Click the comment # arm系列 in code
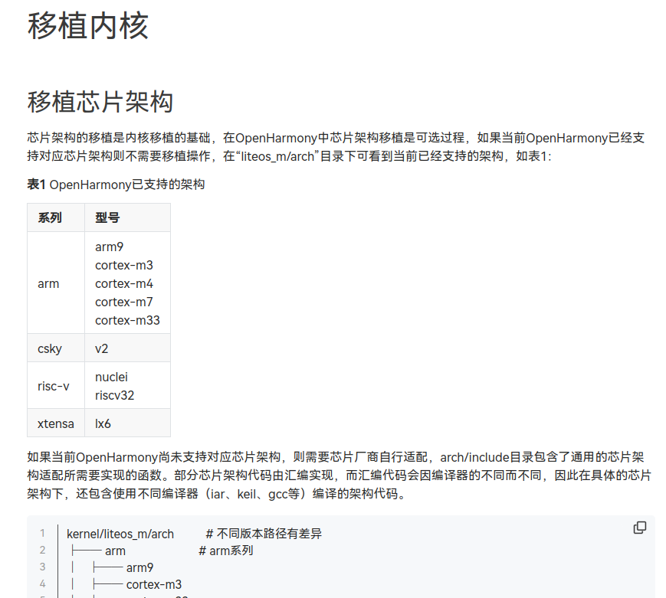 [226, 551]
